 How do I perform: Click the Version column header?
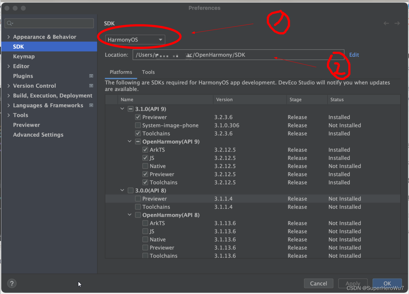tap(250, 99)
